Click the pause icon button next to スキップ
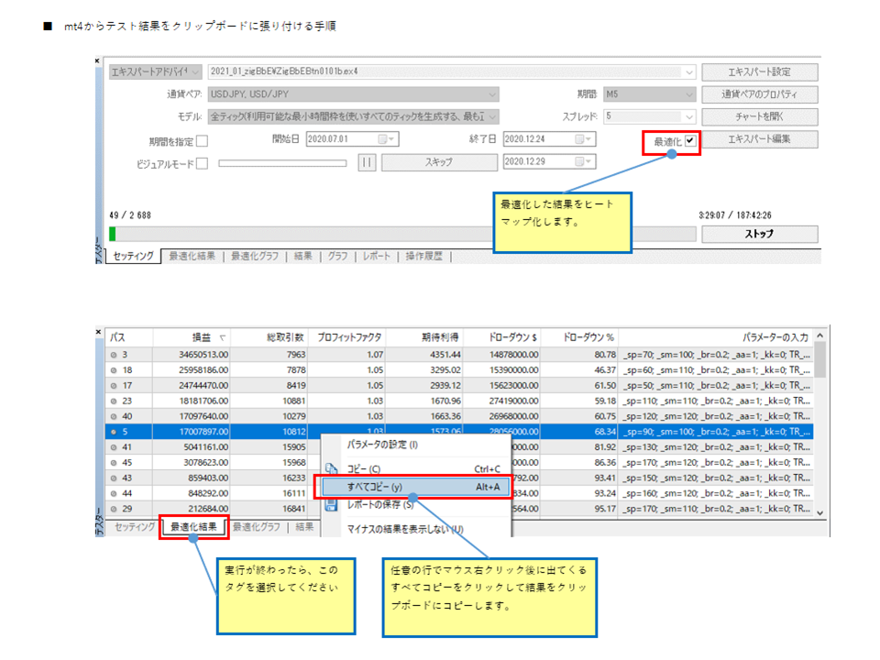This screenshot has width=880, height=660. [367, 162]
